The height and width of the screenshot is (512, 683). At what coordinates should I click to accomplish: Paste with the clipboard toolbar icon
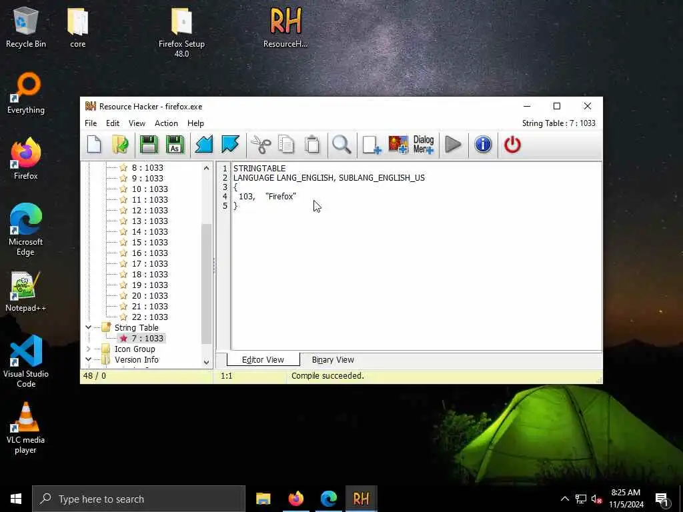312,145
